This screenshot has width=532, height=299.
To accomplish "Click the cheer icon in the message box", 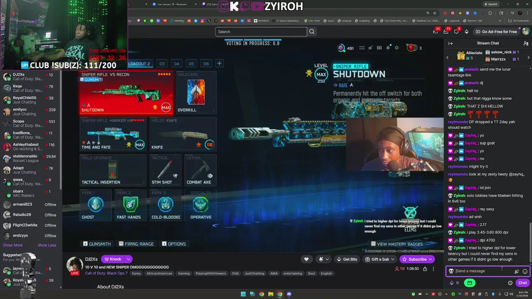I will coord(517,271).
